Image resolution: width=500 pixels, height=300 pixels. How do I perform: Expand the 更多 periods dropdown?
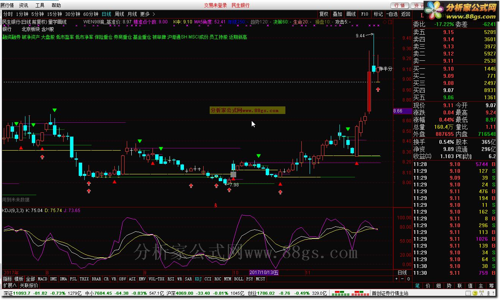tap(147, 14)
